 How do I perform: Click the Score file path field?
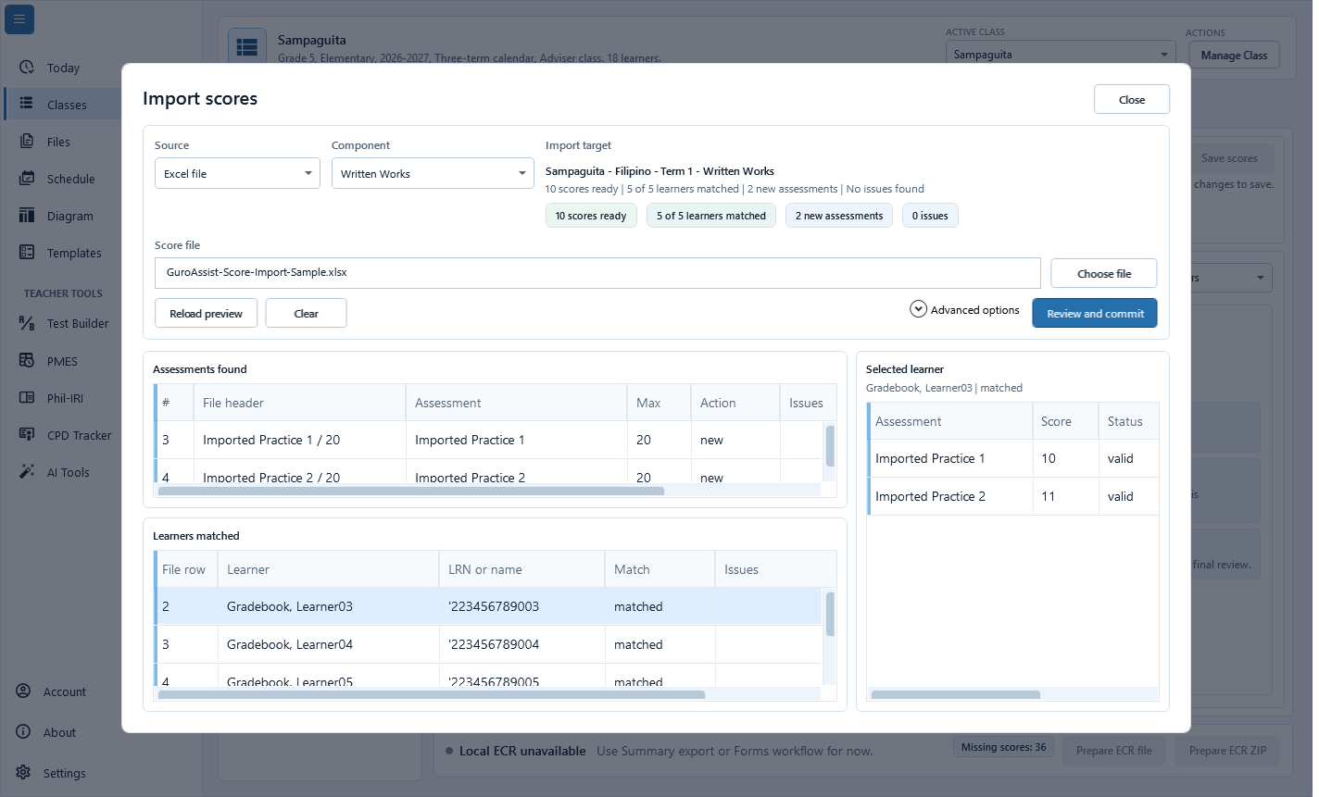pyautogui.click(x=597, y=273)
